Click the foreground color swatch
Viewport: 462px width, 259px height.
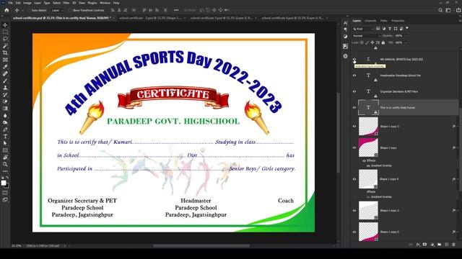[x=4, y=183]
